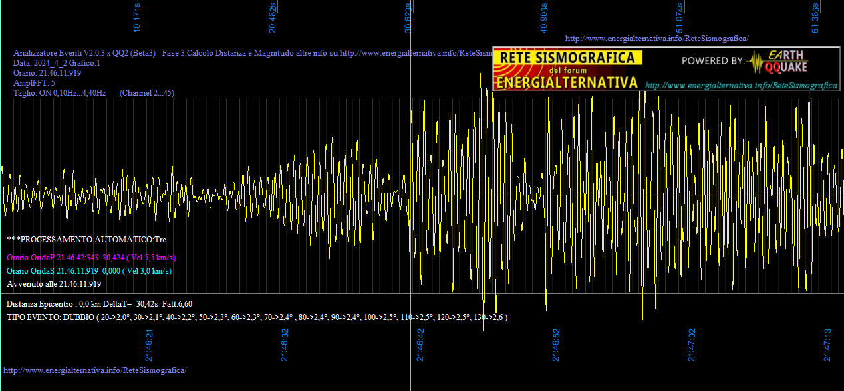This screenshot has height=391, width=844.
Task: Click the 21:46:42 bottom time label
Action: 421,345
